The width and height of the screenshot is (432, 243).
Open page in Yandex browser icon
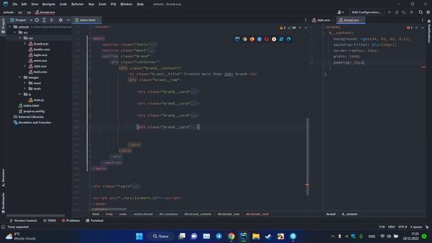coord(274,39)
